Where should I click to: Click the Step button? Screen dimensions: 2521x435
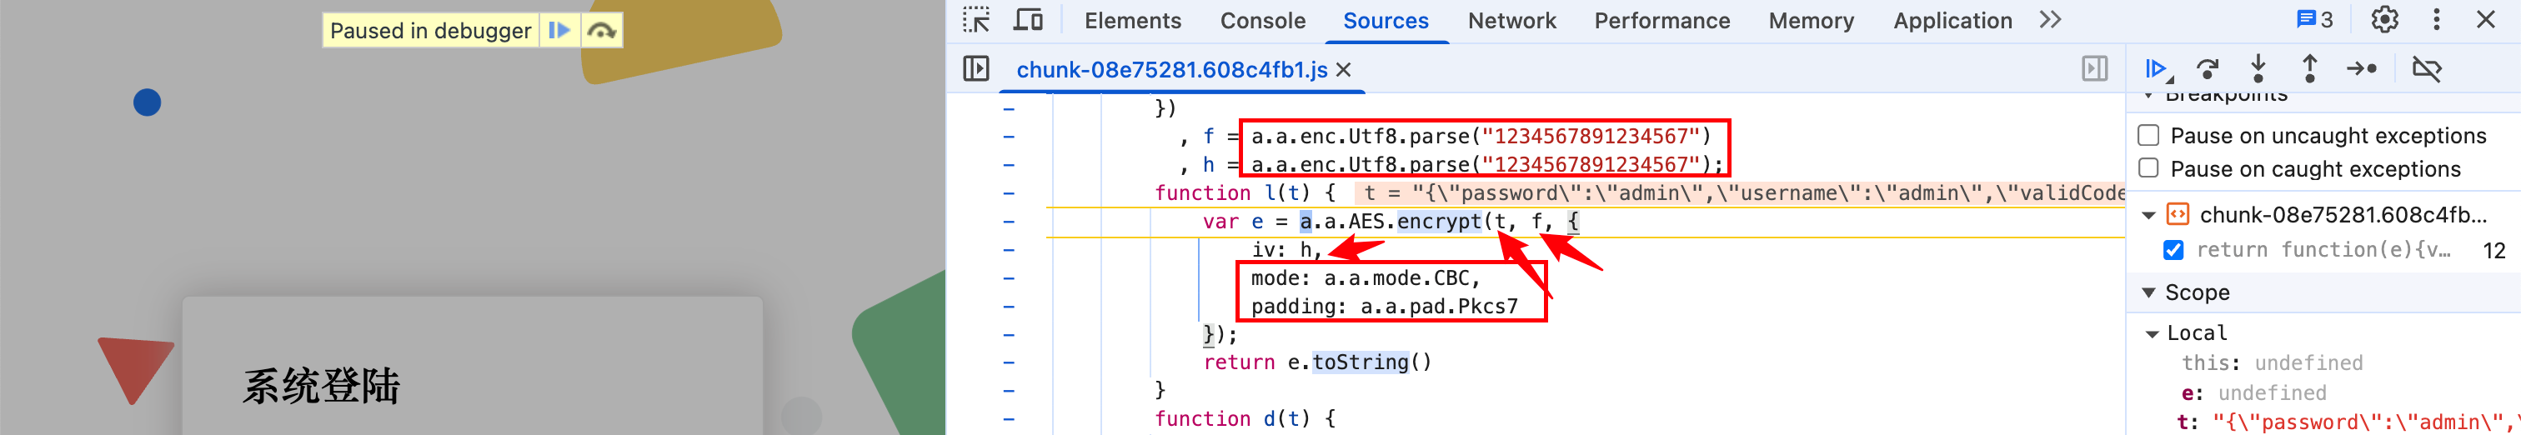tap(2362, 68)
